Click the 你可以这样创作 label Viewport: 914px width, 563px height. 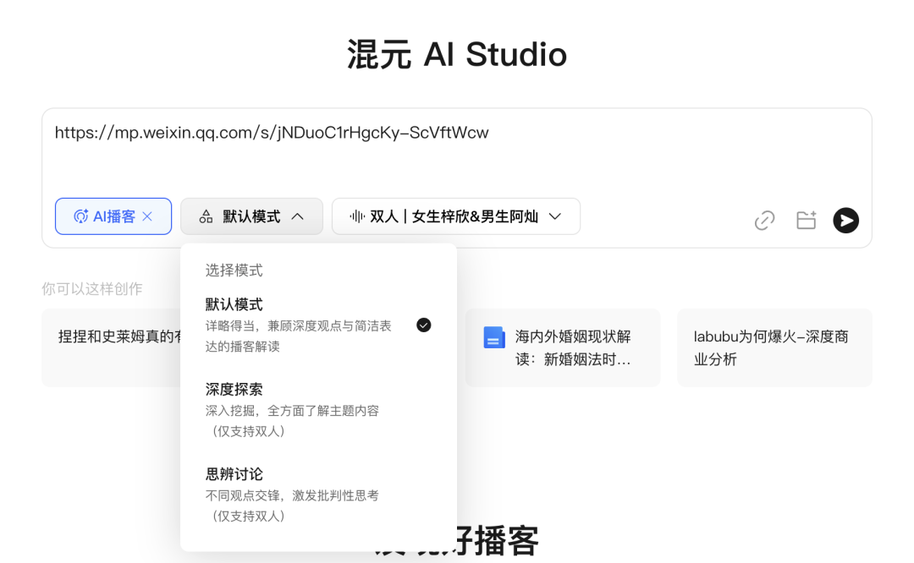(x=92, y=289)
